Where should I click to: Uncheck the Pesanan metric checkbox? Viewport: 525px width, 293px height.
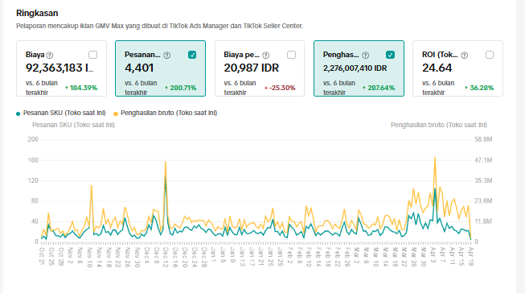[x=192, y=55]
